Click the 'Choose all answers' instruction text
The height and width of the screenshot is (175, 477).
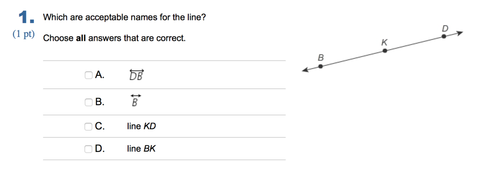[114, 38]
